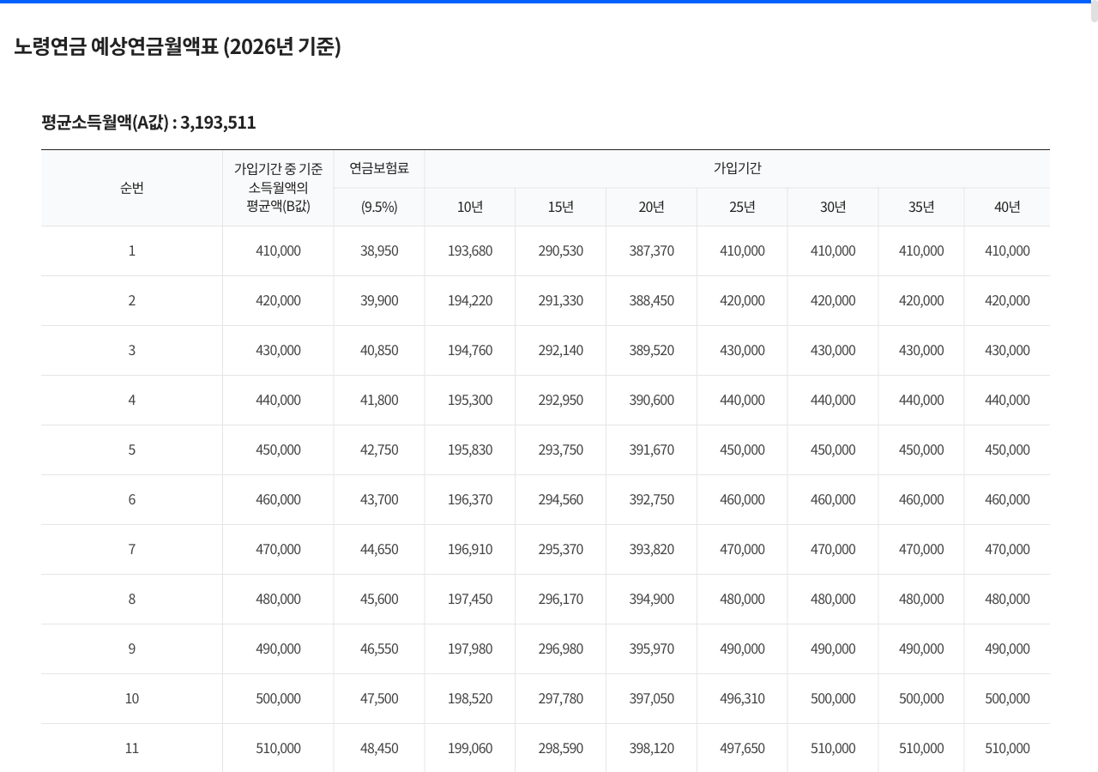This screenshot has width=1098, height=772.
Task: Click the 392,750 cell in row 6
Action: click(652, 500)
